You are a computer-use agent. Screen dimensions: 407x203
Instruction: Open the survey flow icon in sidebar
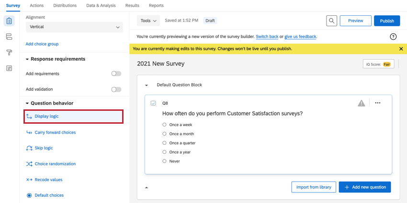9,37
